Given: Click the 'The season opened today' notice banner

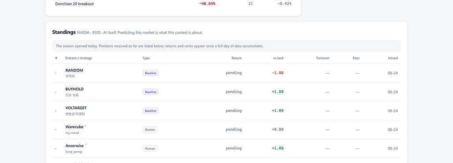Looking at the screenshot, I should pyautogui.click(x=226, y=46).
